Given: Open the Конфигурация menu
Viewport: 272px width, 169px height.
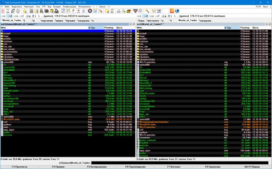Looking at the screenshot, I should [69, 7].
